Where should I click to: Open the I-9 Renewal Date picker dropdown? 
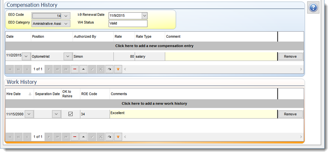pyautogui.click(x=144, y=15)
